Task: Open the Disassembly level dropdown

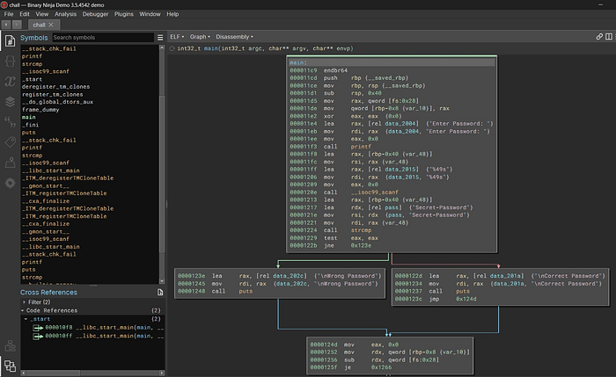Action: coord(235,38)
